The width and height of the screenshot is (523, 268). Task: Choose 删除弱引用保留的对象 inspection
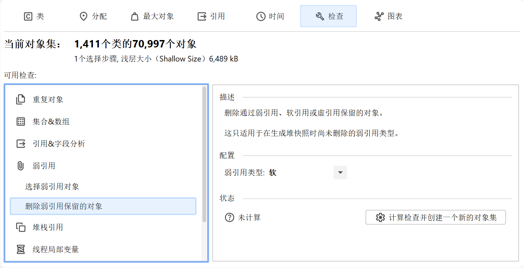(x=103, y=206)
